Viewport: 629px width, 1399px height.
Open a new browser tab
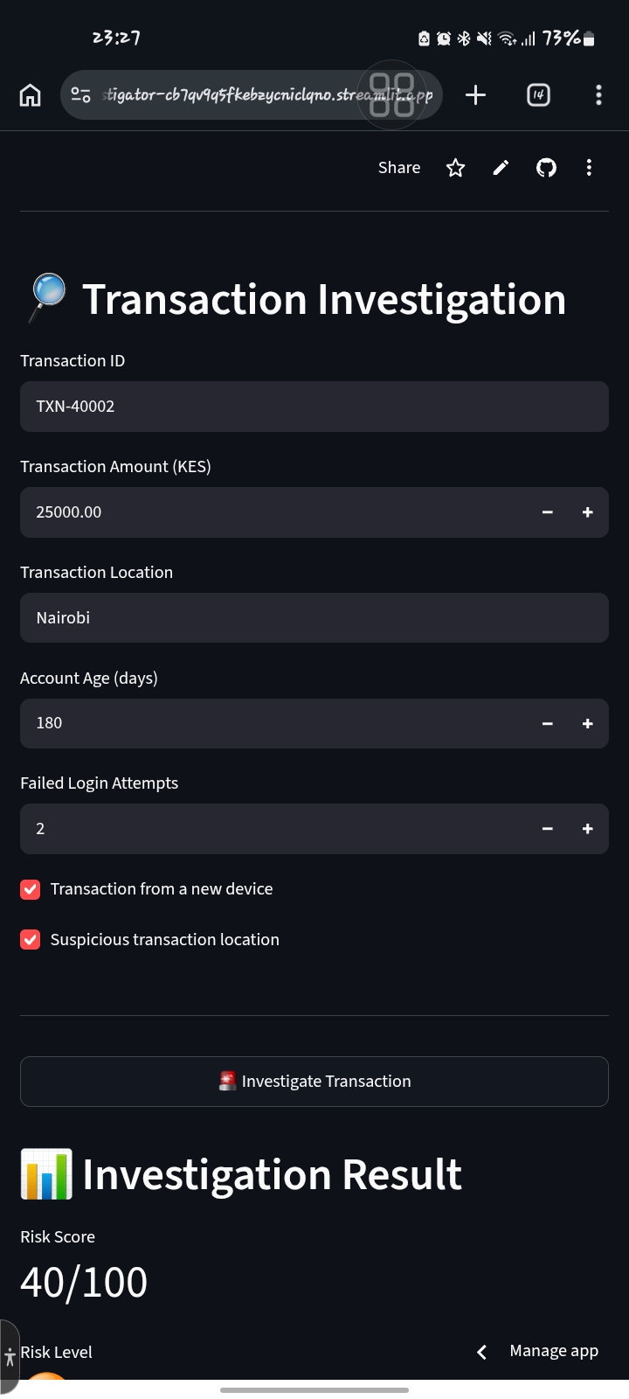click(x=475, y=94)
